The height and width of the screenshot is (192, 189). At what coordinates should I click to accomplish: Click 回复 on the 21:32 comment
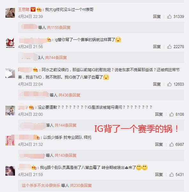[159, 144]
